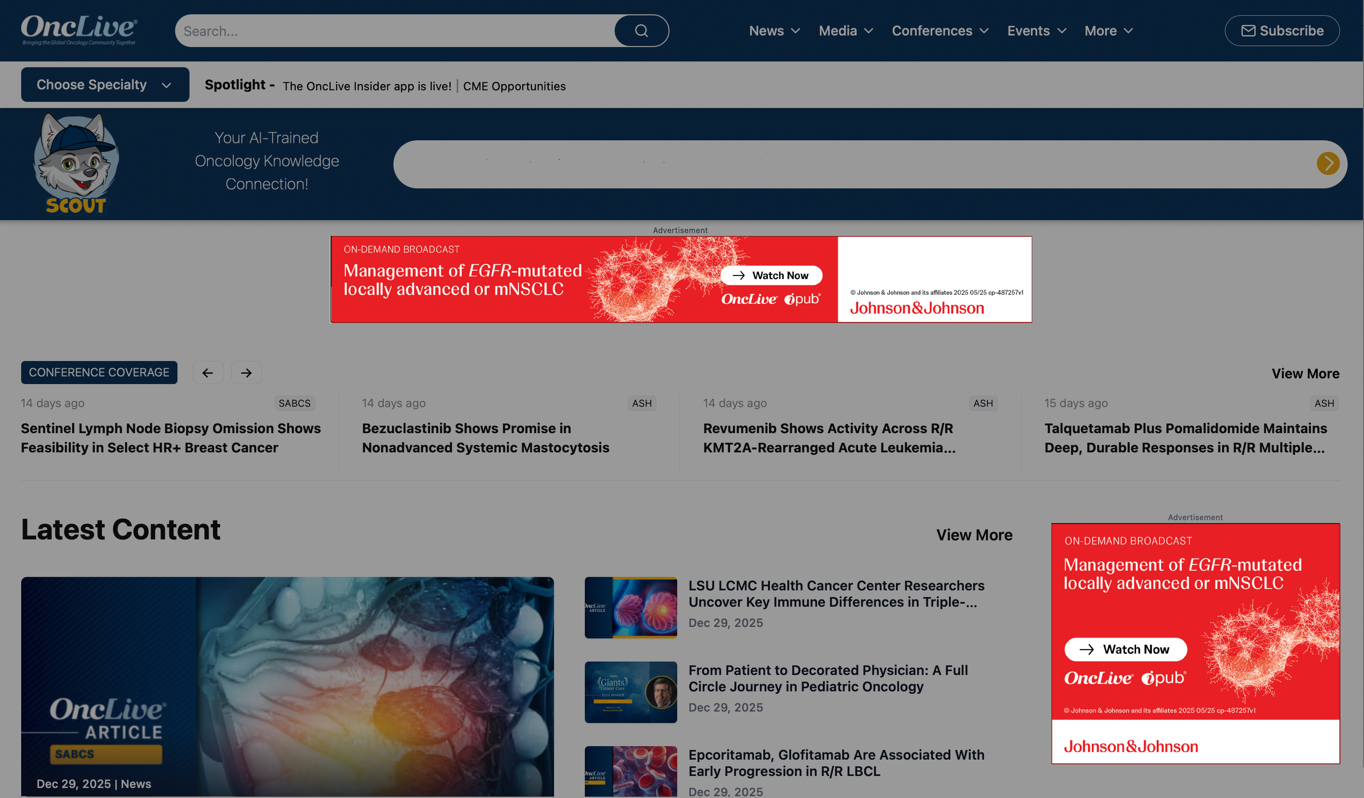Click Watch Now on the top banner ad
1364x798 pixels.
point(771,275)
